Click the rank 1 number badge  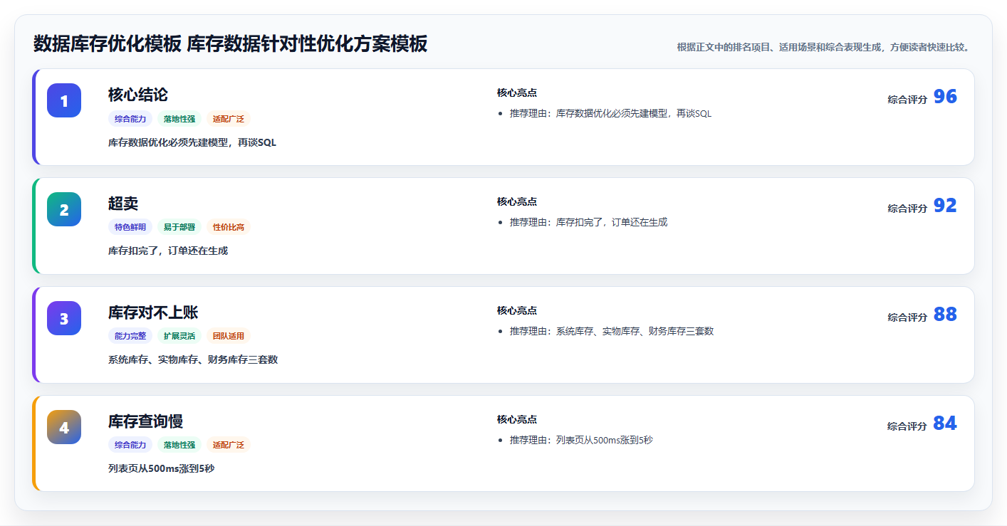coord(64,100)
